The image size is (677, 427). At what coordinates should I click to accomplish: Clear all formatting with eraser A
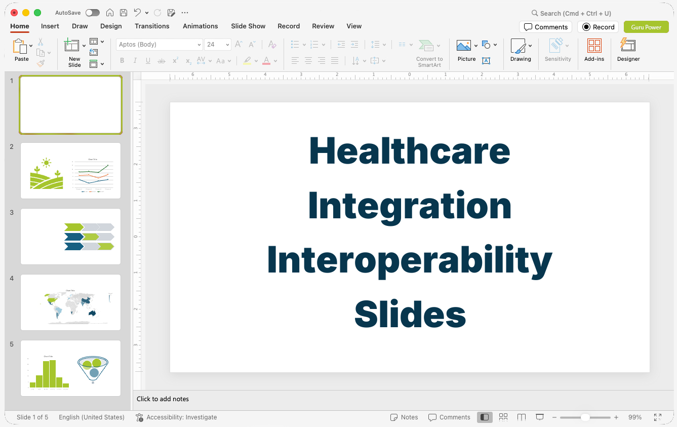[x=272, y=45]
